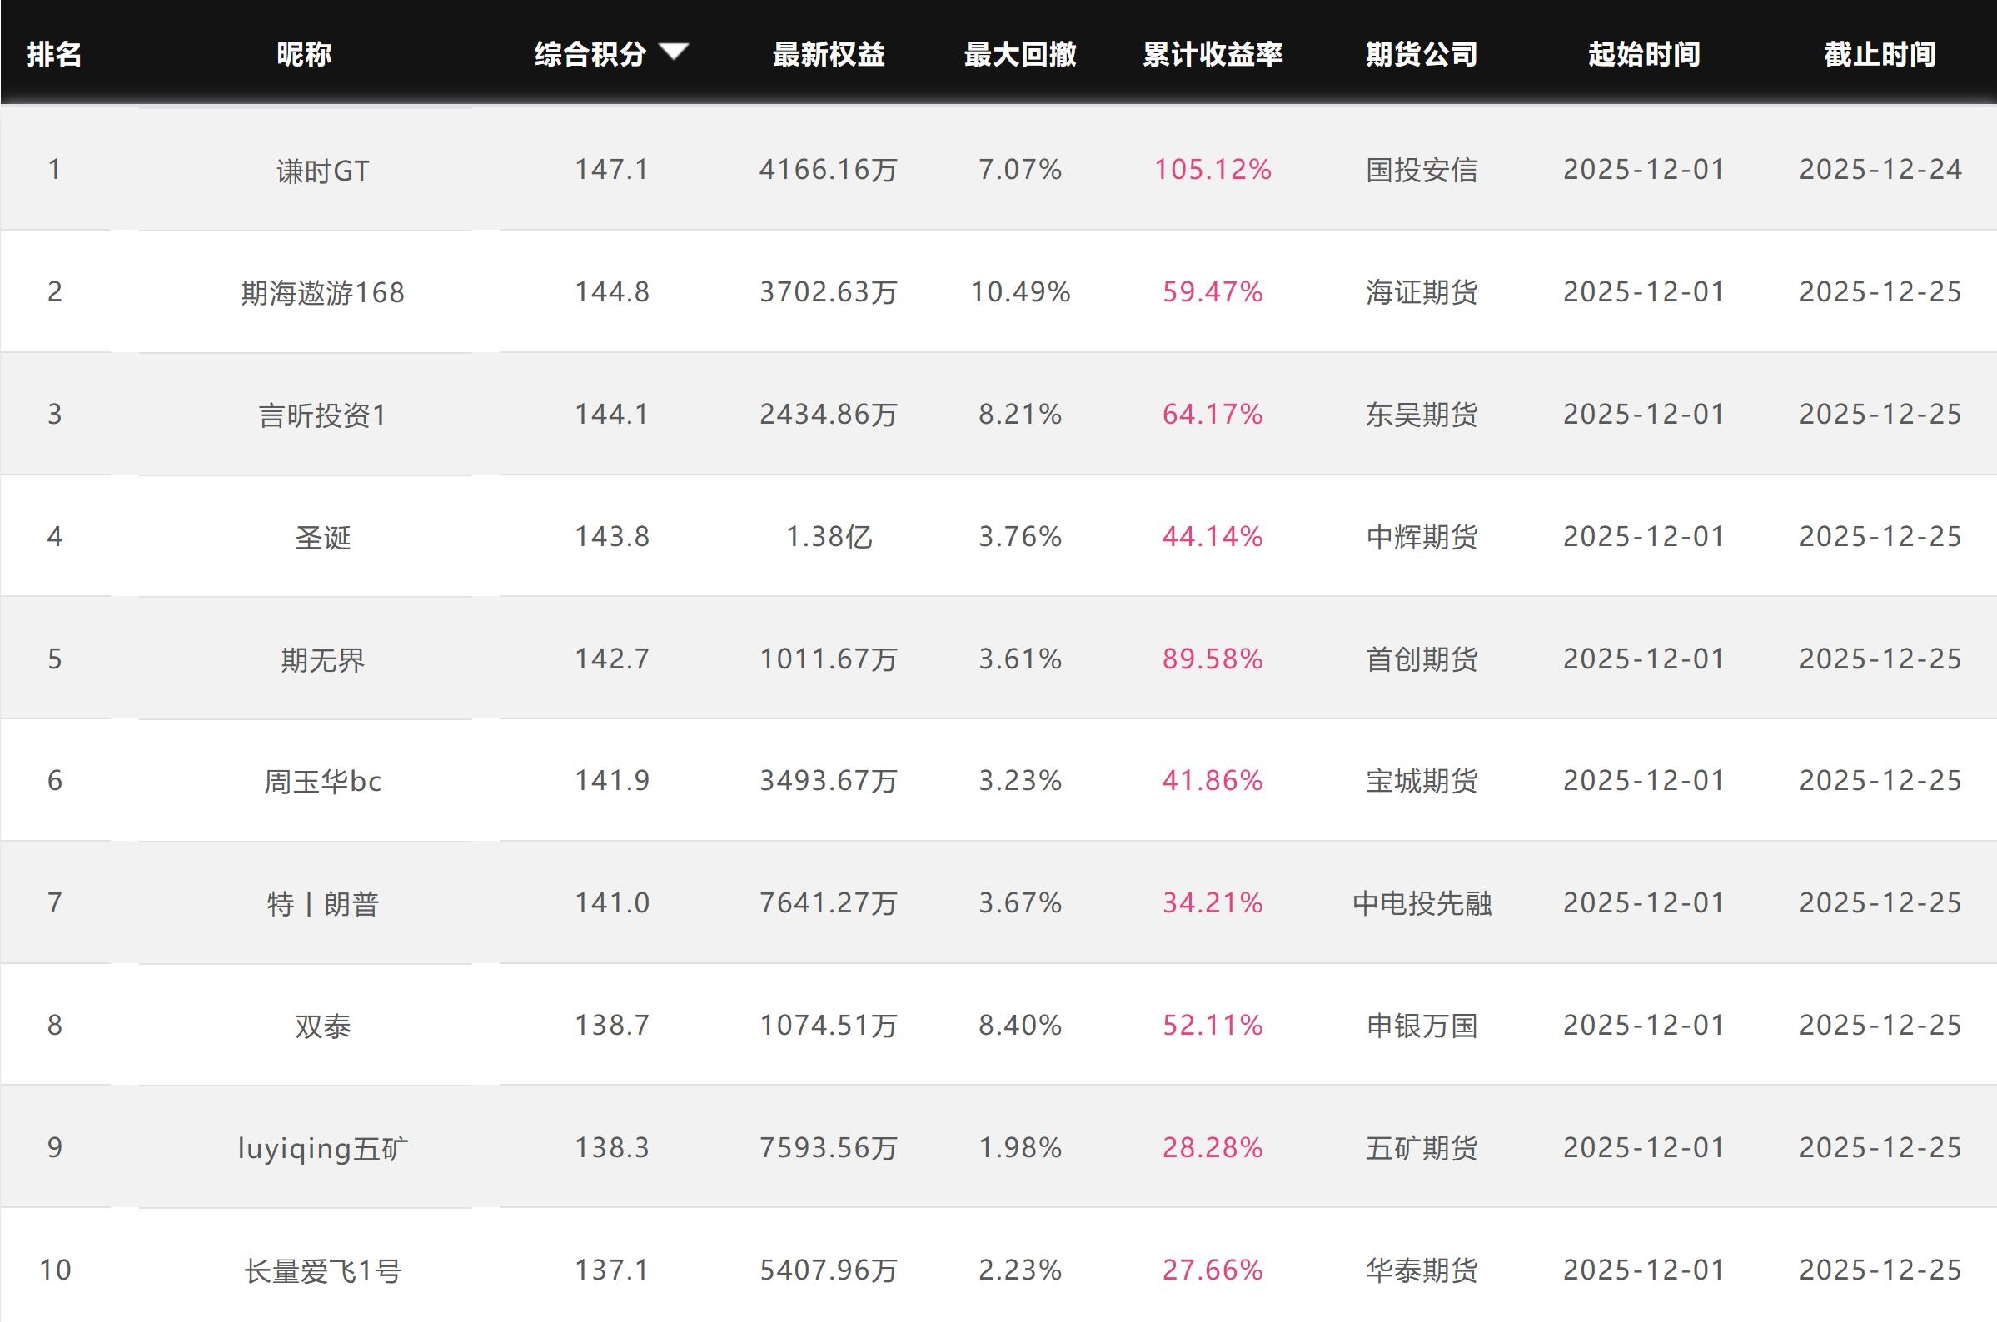
Task: Open trader 期海遨游168 nickname
Action: (x=323, y=292)
